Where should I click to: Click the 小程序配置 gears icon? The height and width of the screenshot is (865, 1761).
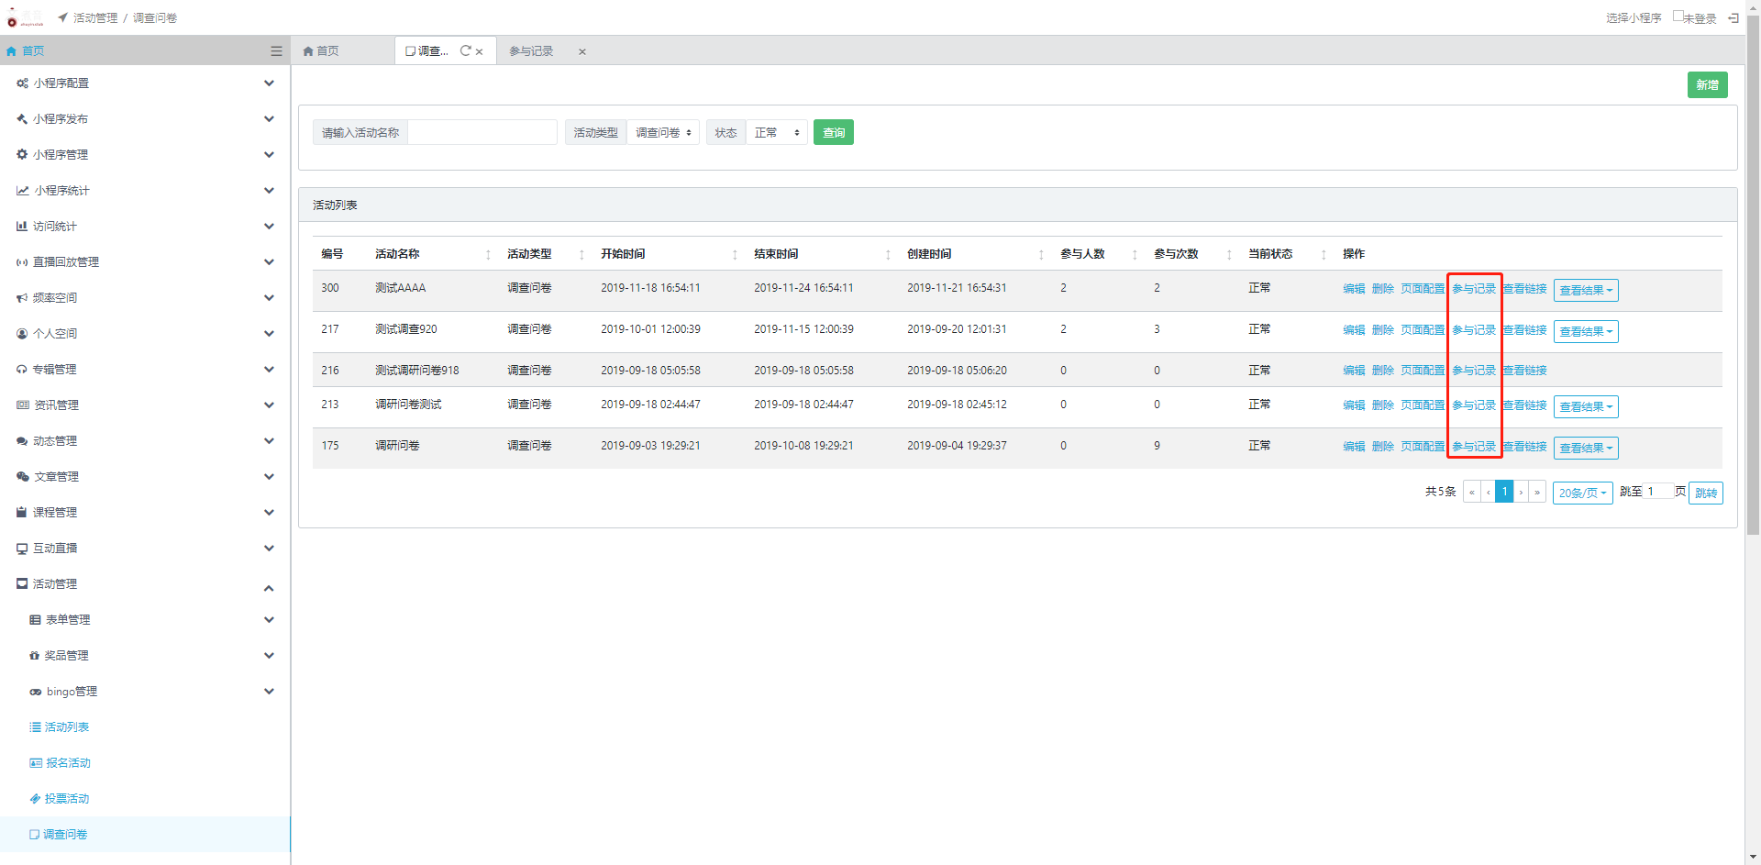(x=22, y=83)
